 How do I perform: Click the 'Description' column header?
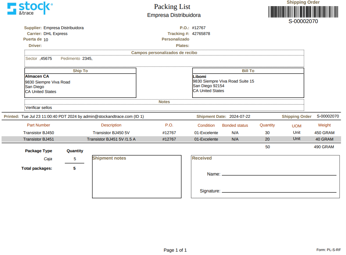pyautogui.click(x=111, y=125)
